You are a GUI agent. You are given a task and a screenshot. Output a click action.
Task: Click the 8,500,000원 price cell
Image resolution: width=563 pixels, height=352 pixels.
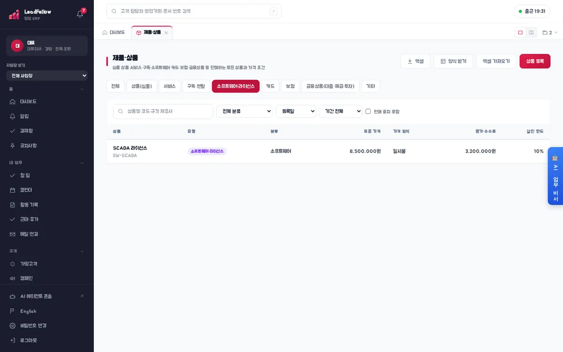(x=365, y=151)
